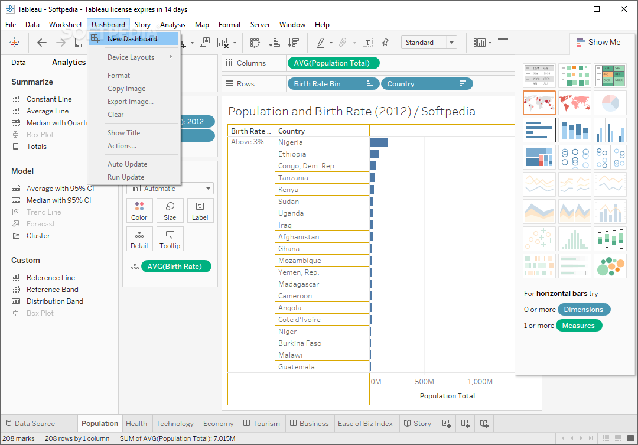Open dropdown arrow next to Clear sheet icon
Screen dimensions: 638x445
[x=235, y=43]
